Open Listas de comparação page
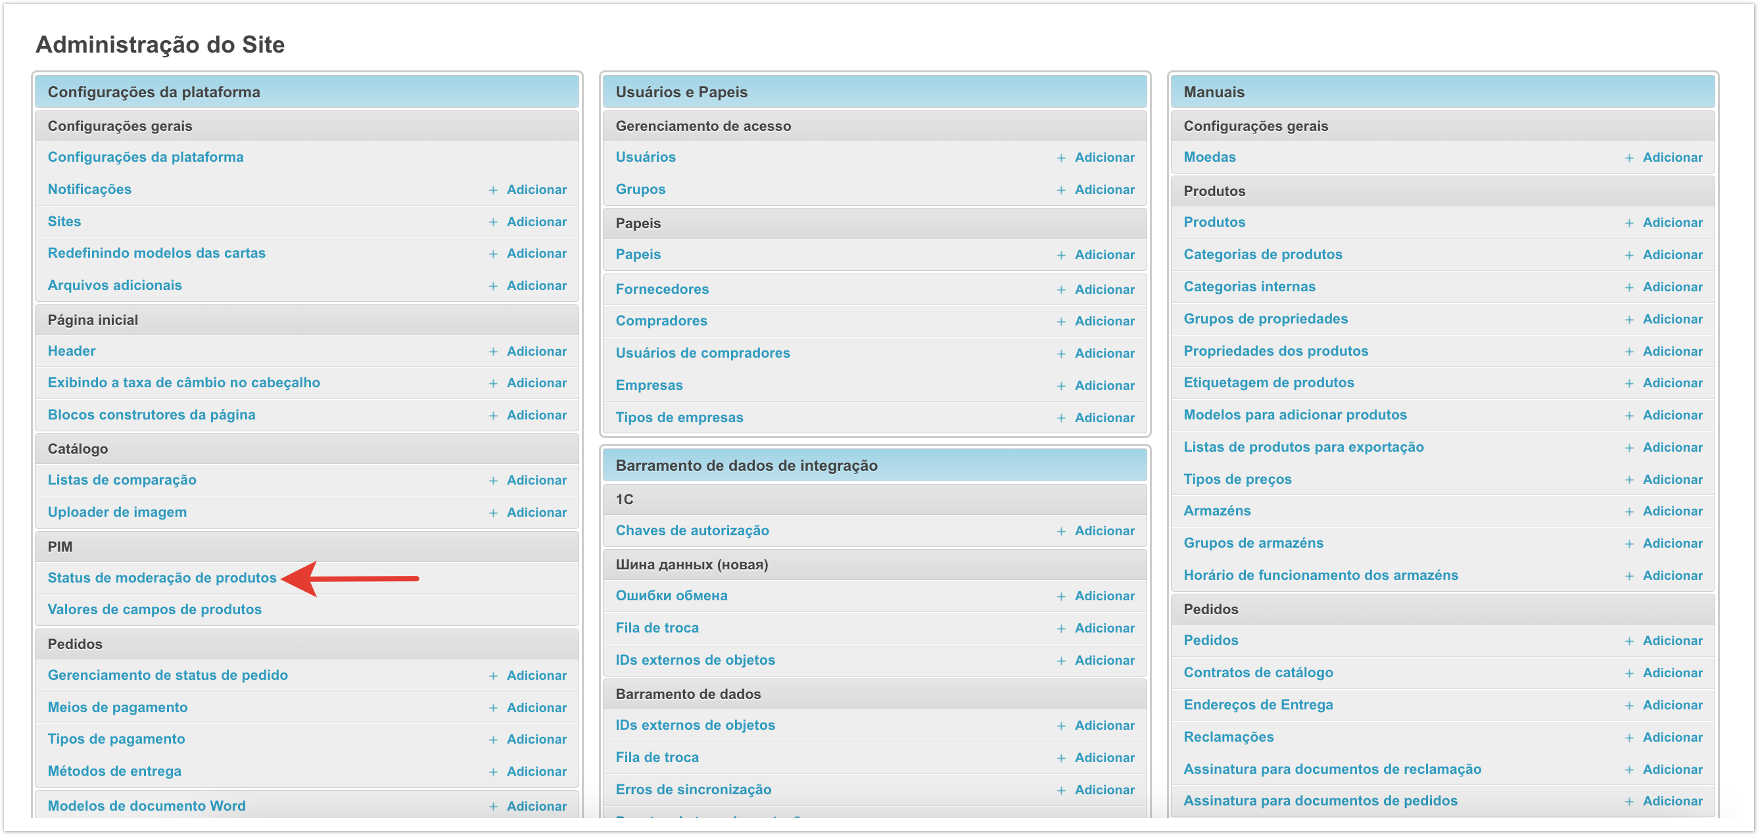The image size is (1758, 835). click(122, 481)
